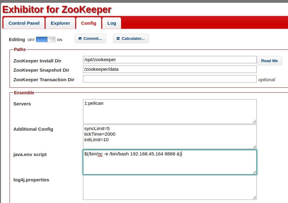This screenshot has height=203, width=288.
Task: Click the 'Paths' section legend
Action: (20, 49)
